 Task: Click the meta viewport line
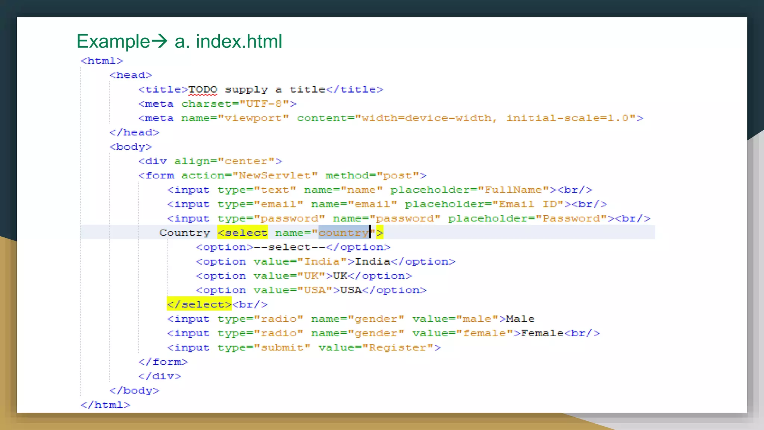click(390, 118)
